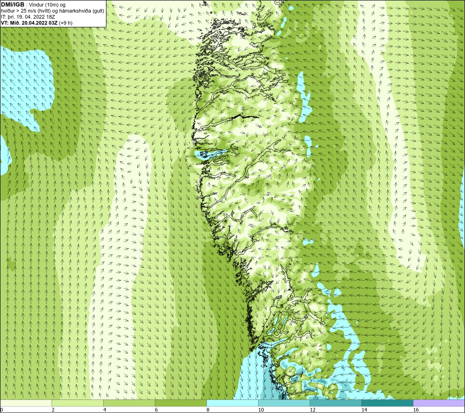The width and height of the screenshot is (465, 413).
Task: Click the 6–8 m/s dark green swatch
Action: coord(180,403)
